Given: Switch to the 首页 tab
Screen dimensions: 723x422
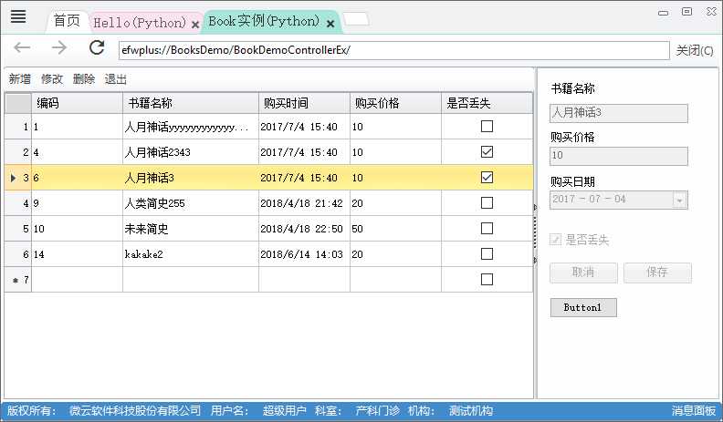Looking at the screenshot, I should tap(67, 21).
